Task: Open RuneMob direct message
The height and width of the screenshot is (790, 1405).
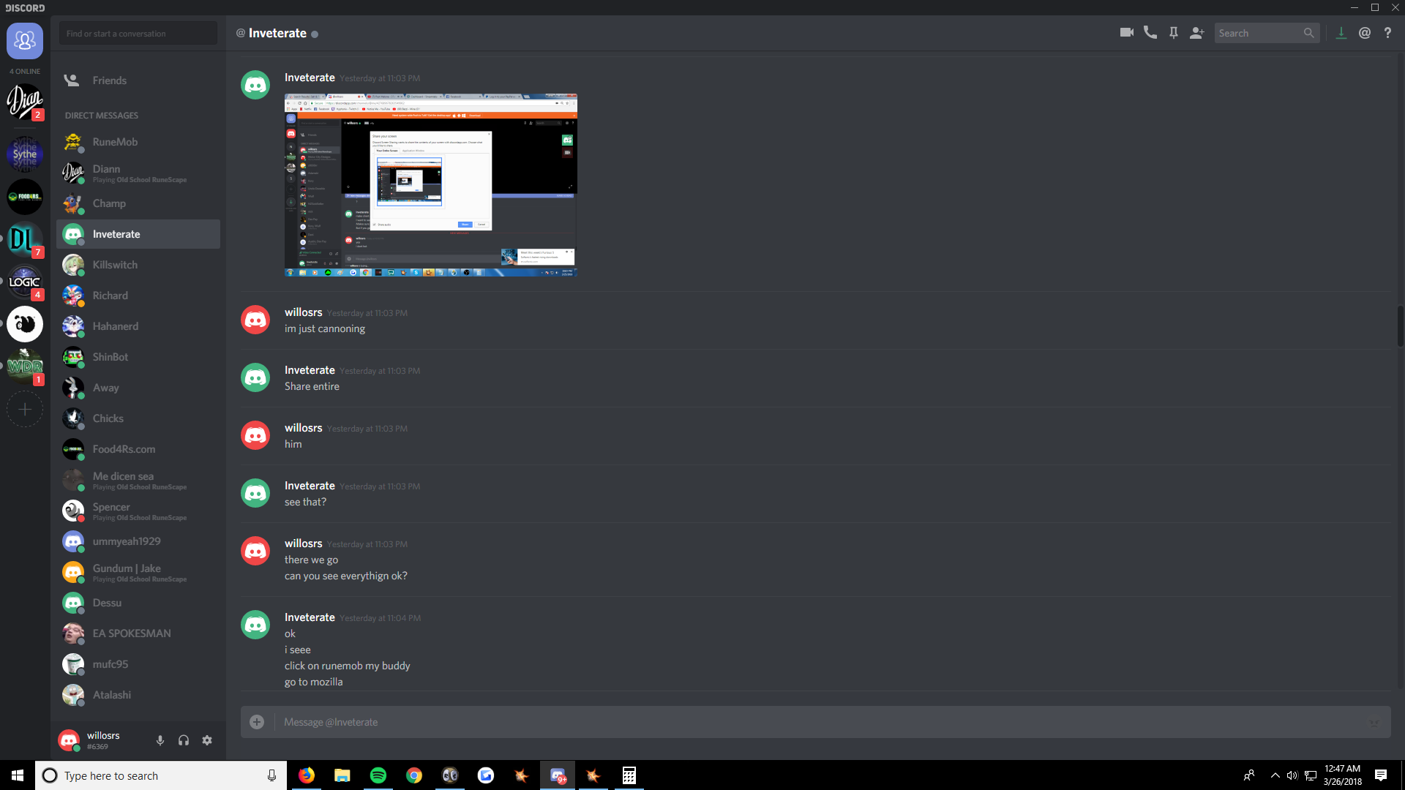Action: (115, 142)
